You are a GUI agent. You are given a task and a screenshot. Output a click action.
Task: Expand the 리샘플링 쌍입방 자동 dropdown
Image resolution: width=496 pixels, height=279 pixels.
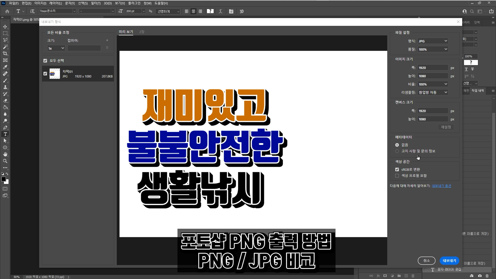click(x=433, y=92)
